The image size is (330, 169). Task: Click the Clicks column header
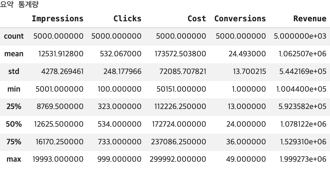point(127,18)
